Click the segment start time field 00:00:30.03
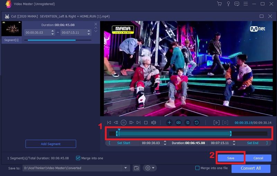Image resolution: width=277 pixels, height=176 pixels. pyautogui.click(x=38, y=32)
